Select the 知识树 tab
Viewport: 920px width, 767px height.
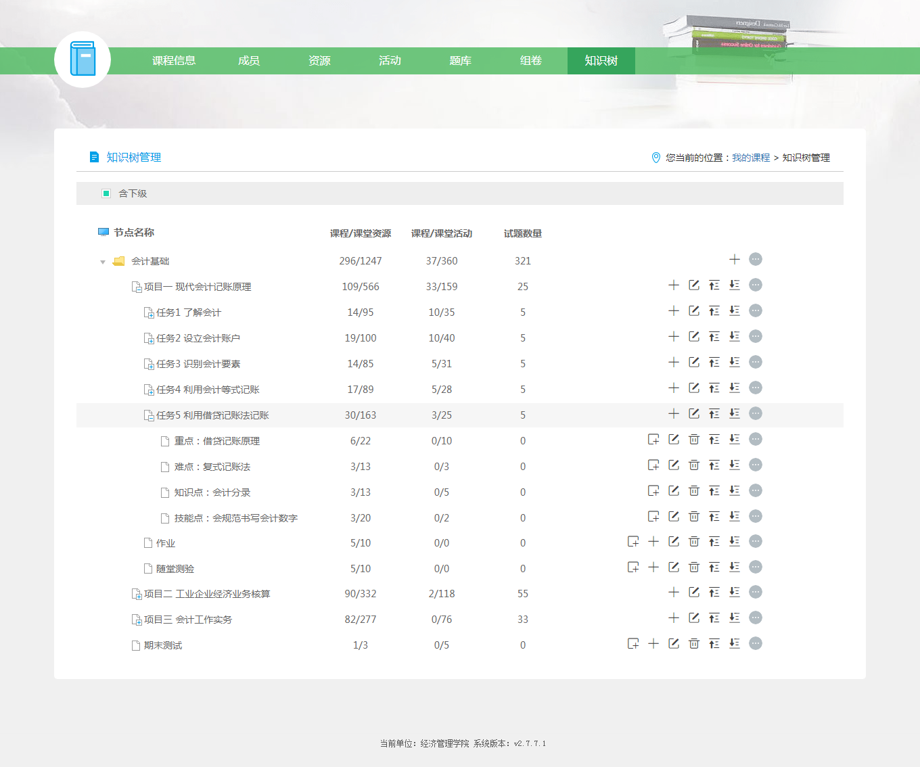coord(601,61)
